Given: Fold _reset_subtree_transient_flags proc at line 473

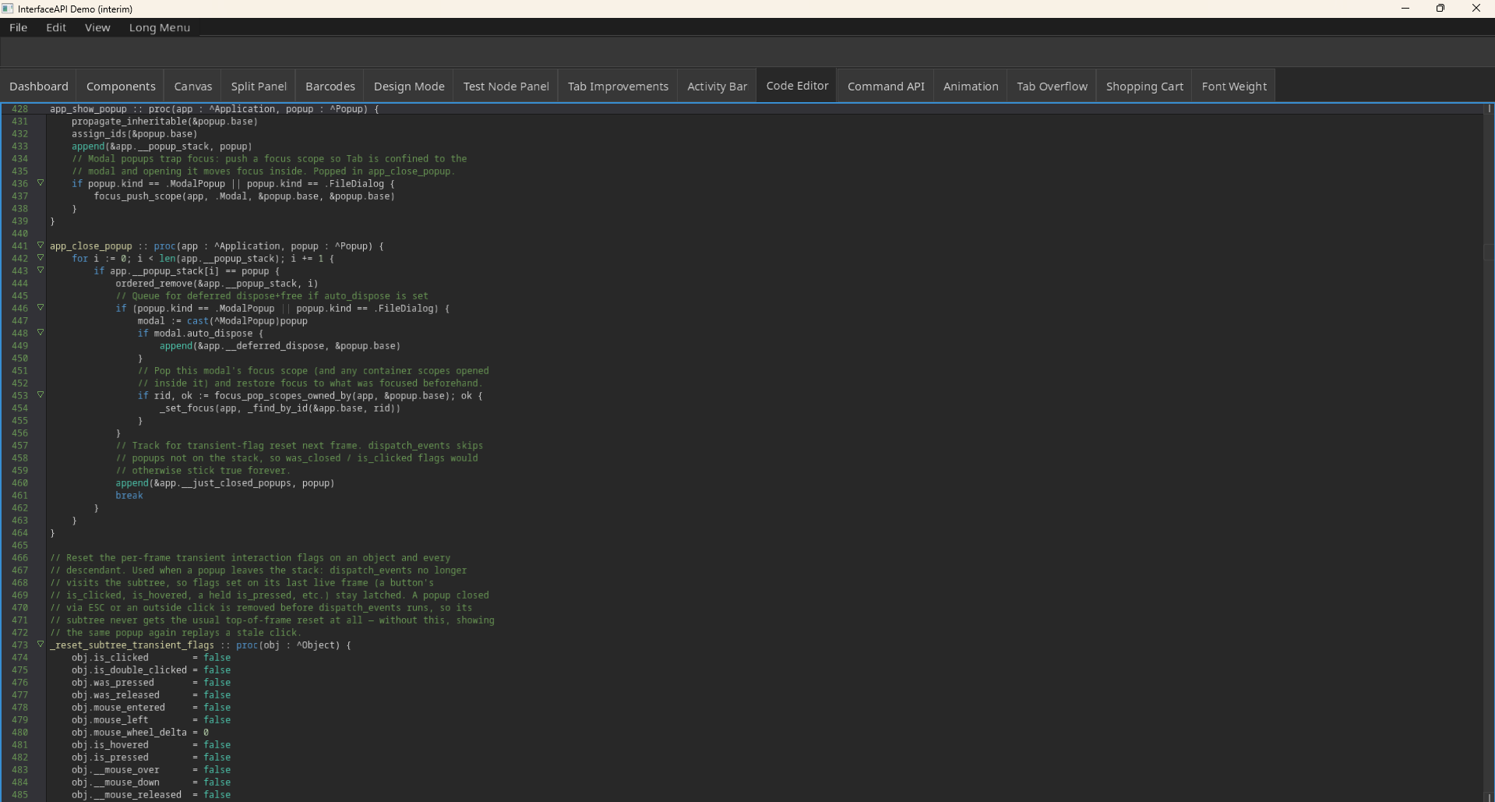Looking at the screenshot, I should pos(41,645).
